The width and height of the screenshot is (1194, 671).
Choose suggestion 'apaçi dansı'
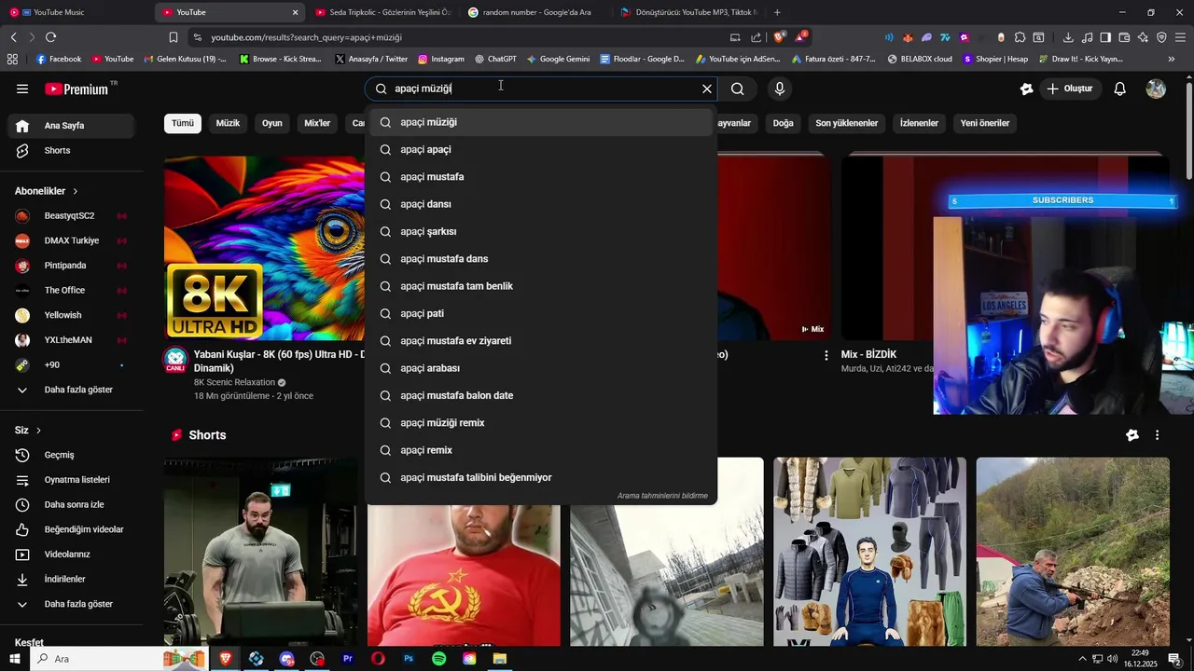[541, 204]
